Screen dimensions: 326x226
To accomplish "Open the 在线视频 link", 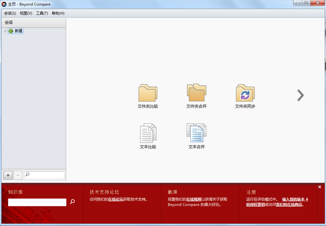I will coord(193,199).
